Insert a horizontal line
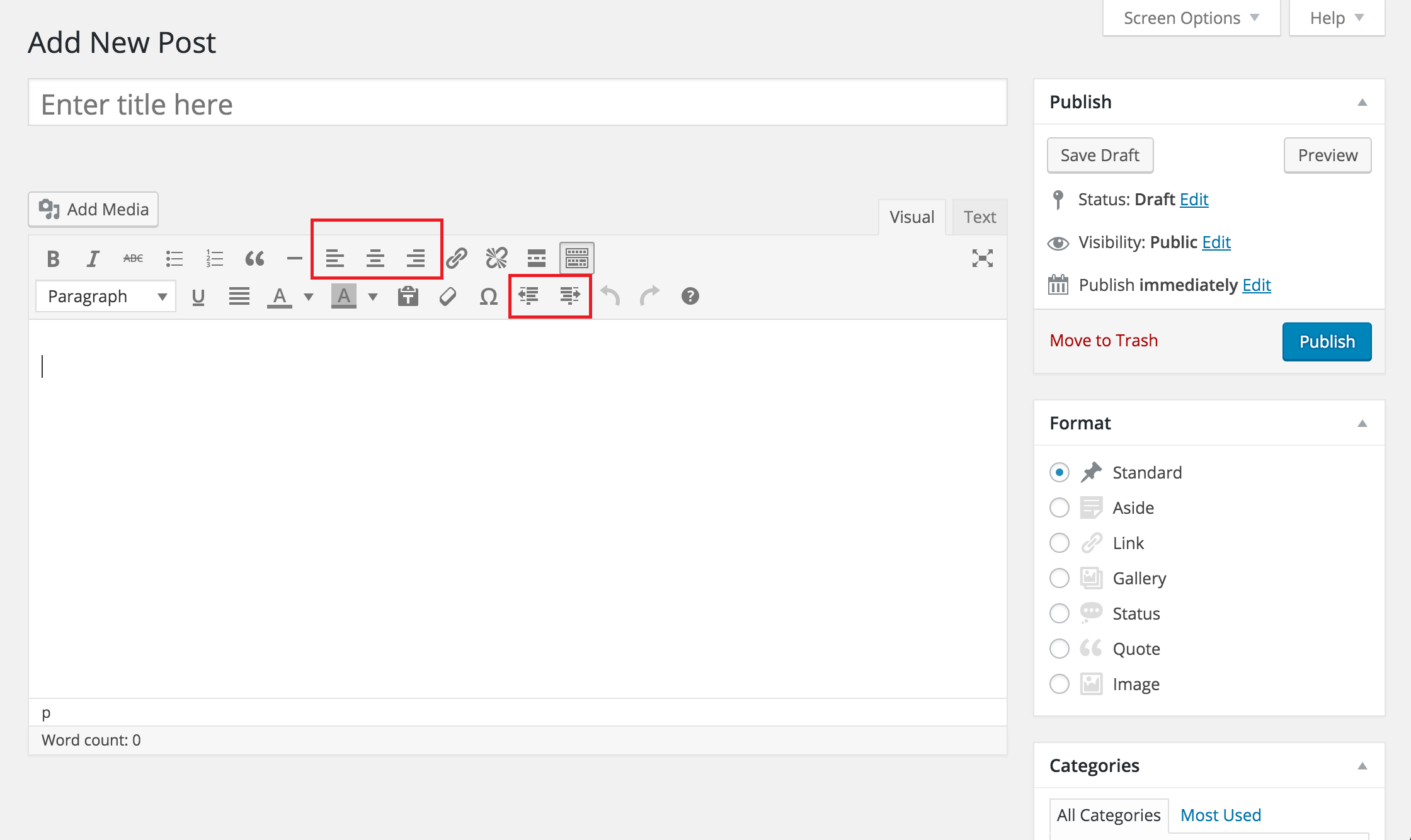The height and width of the screenshot is (840, 1411). pyautogui.click(x=294, y=258)
